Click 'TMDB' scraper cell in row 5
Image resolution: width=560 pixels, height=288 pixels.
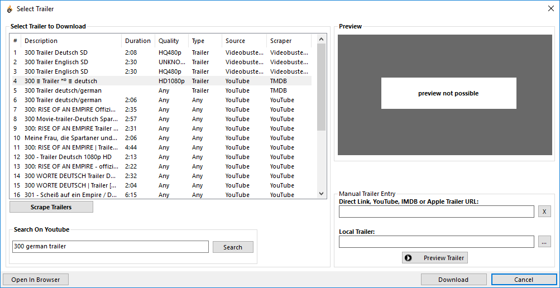[x=279, y=90]
